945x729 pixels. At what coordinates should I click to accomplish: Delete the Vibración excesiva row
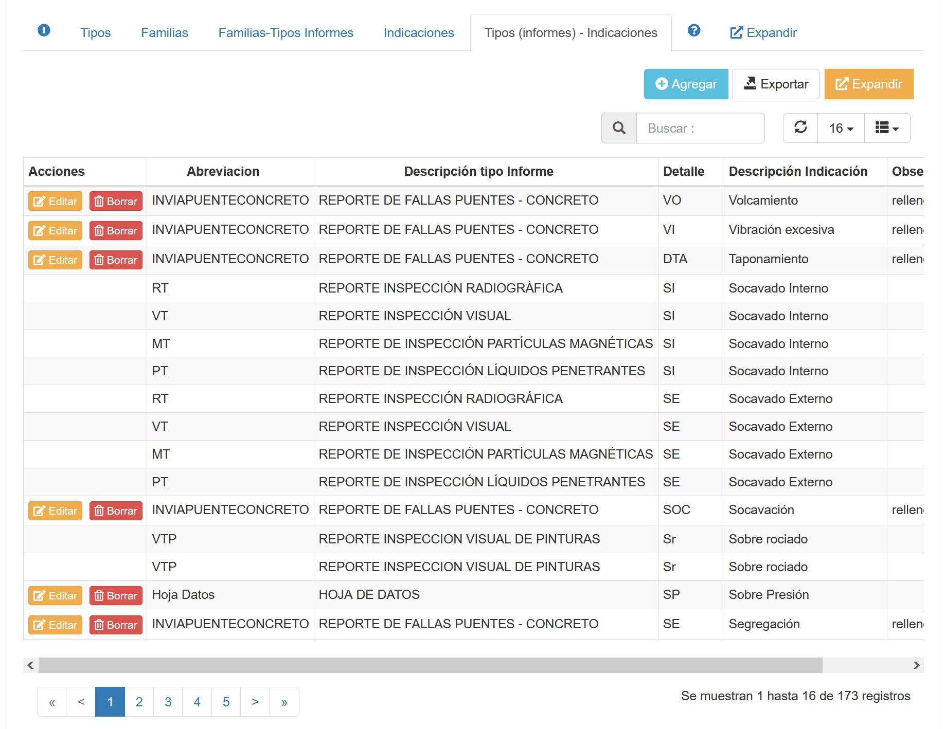coord(116,231)
